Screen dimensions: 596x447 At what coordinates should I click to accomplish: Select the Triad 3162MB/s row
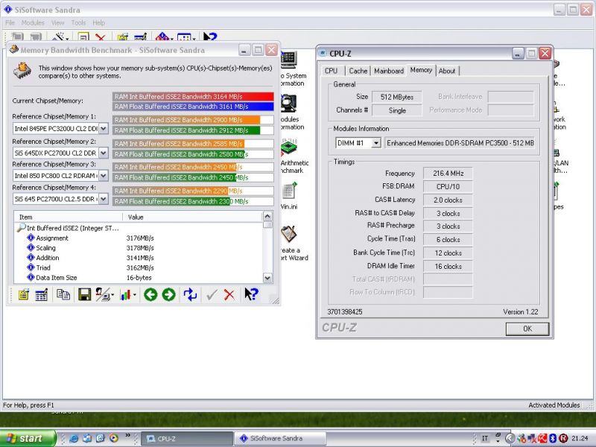point(139,267)
